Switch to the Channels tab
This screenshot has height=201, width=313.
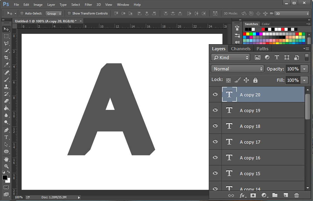(240, 49)
